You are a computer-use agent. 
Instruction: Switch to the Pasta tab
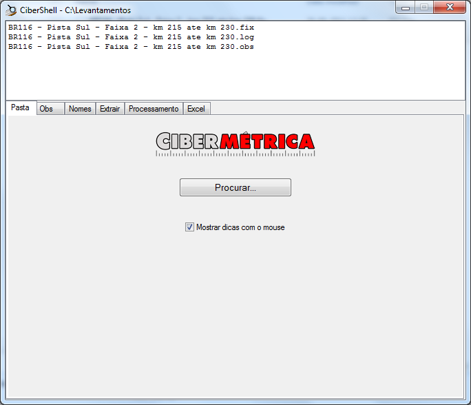(21, 107)
